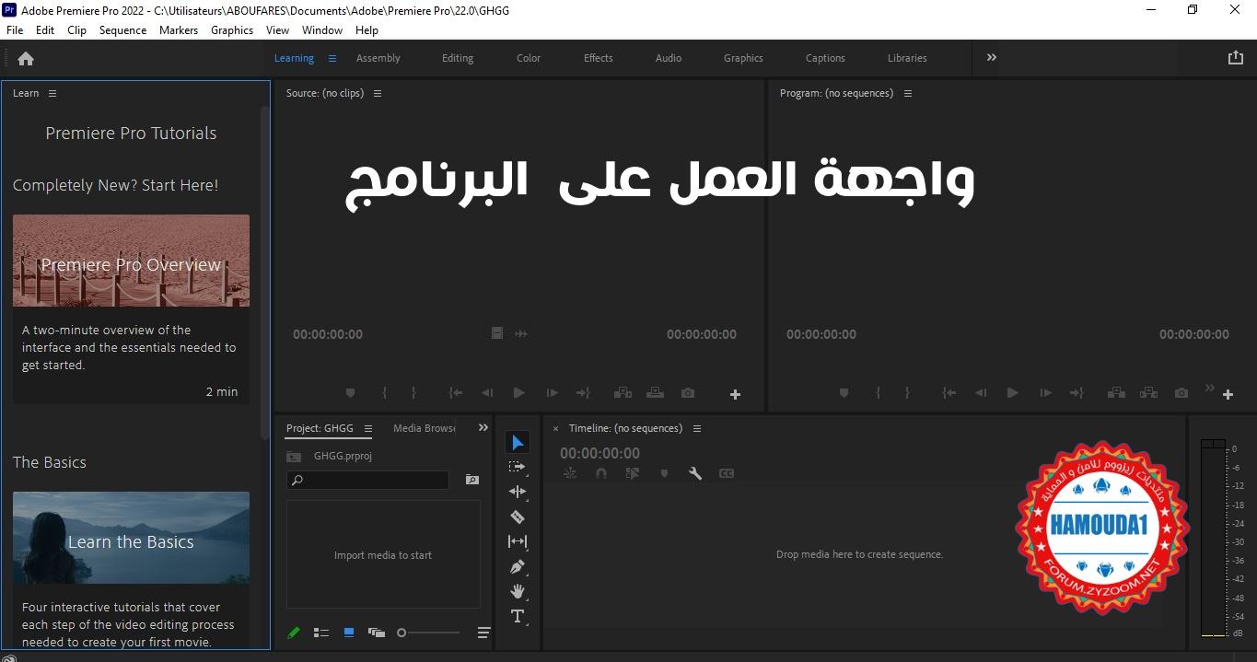Click Project panel search field

tap(368, 480)
